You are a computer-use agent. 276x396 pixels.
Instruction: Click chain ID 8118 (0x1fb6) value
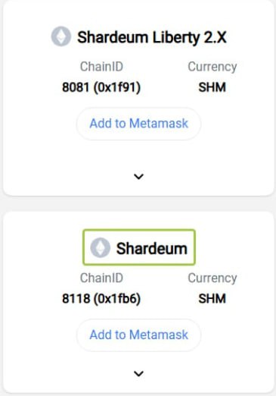coord(101,299)
